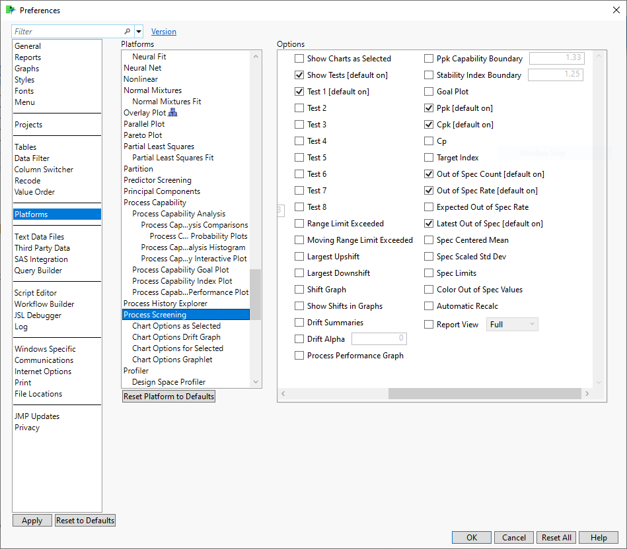The image size is (627, 549).
Task: Select Principal Components platform
Action: (162, 191)
